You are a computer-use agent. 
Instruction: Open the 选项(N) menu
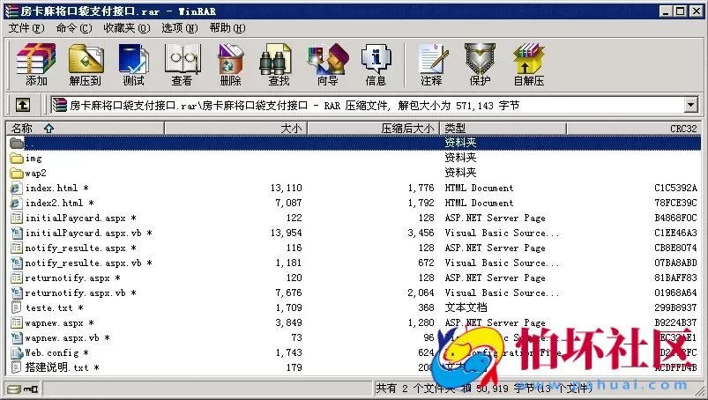click(x=180, y=28)
